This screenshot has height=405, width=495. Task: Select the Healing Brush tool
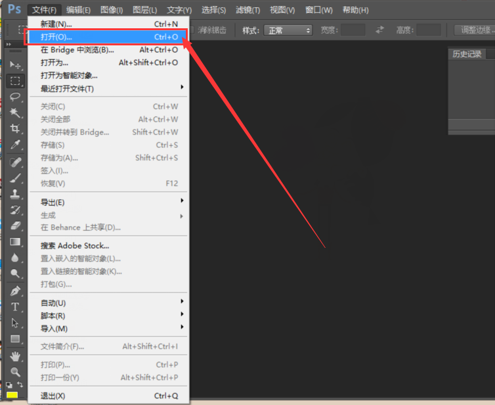click(x=15, y=162)
